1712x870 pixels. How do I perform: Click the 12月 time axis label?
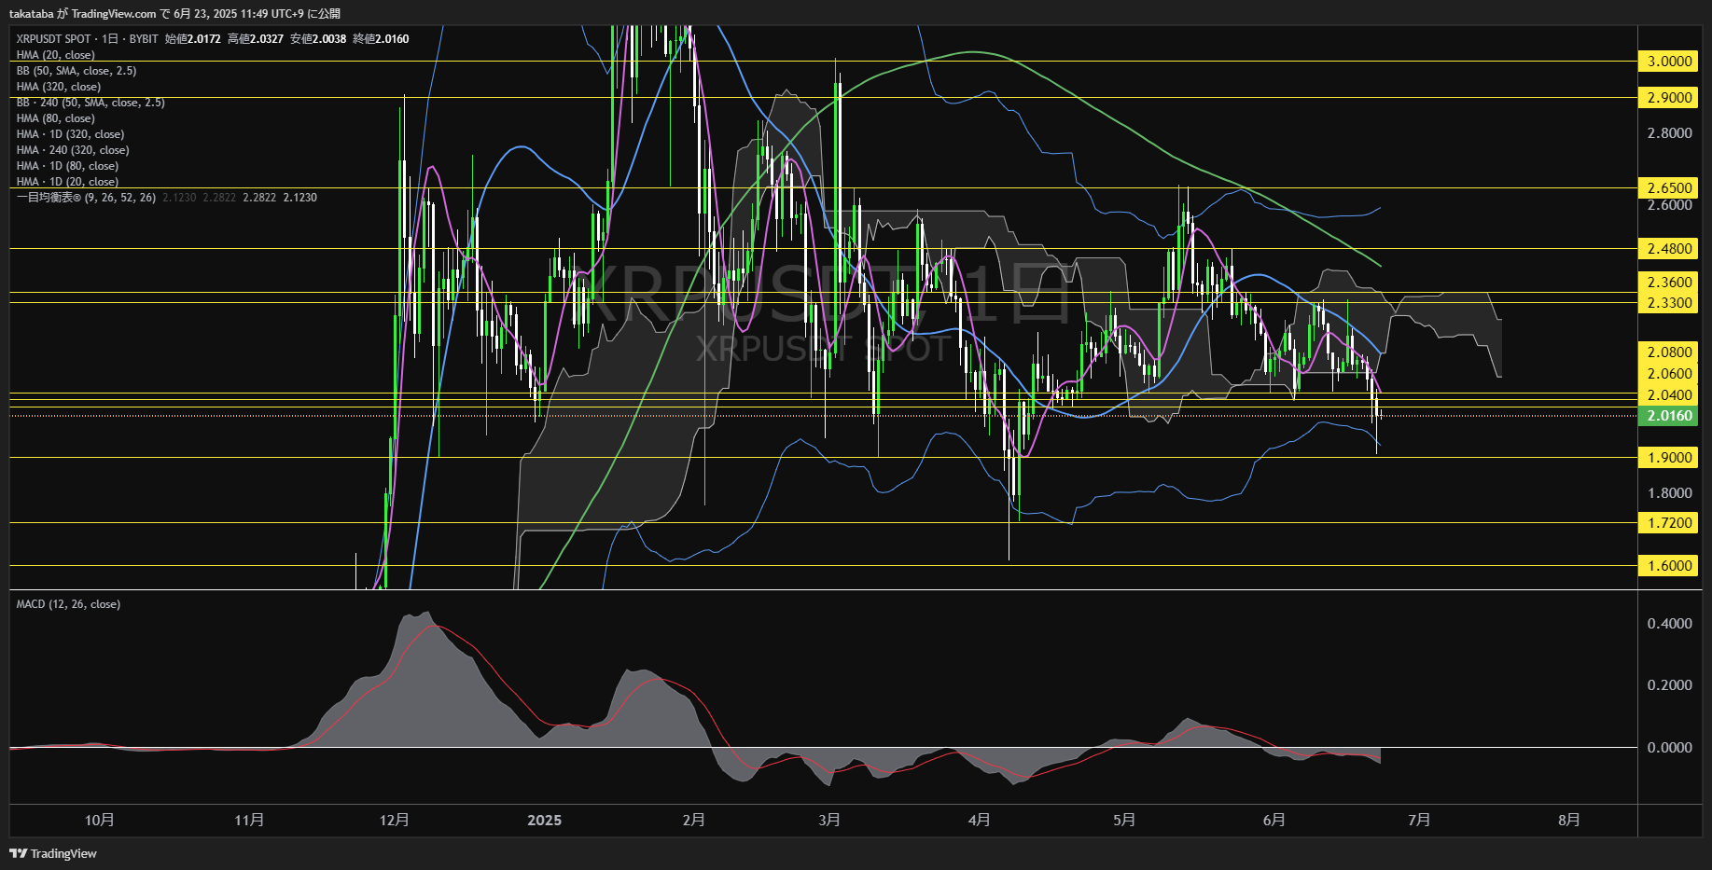point(395,821)
